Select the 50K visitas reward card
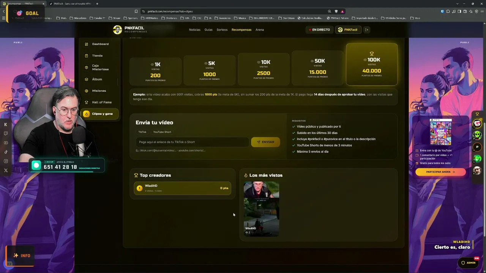This screenshot has width=486, height=273. (x=318, y=67)
